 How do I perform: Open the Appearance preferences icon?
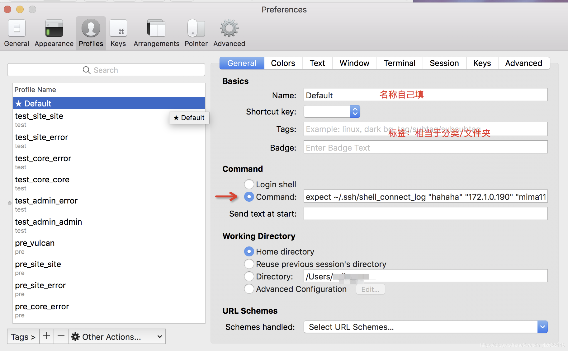click(x=54, y=29)
